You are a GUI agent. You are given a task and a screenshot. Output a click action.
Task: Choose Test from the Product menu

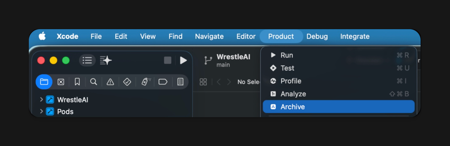pyautogui.click(x=338, y=68)
